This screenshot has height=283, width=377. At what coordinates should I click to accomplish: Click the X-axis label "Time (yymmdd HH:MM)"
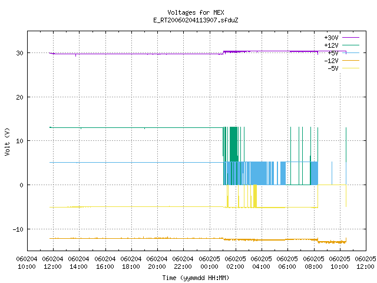[x=196, y=278]
